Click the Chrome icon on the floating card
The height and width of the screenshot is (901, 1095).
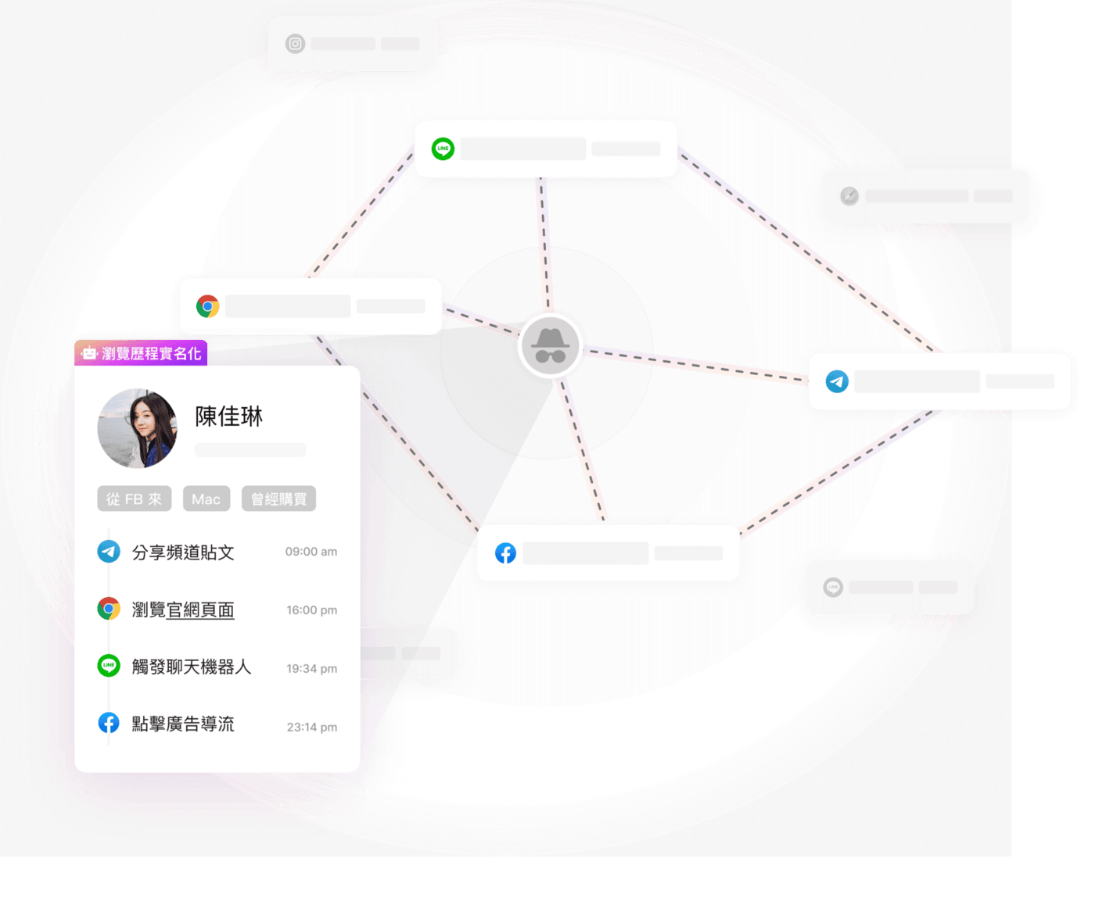coord(207,306)
